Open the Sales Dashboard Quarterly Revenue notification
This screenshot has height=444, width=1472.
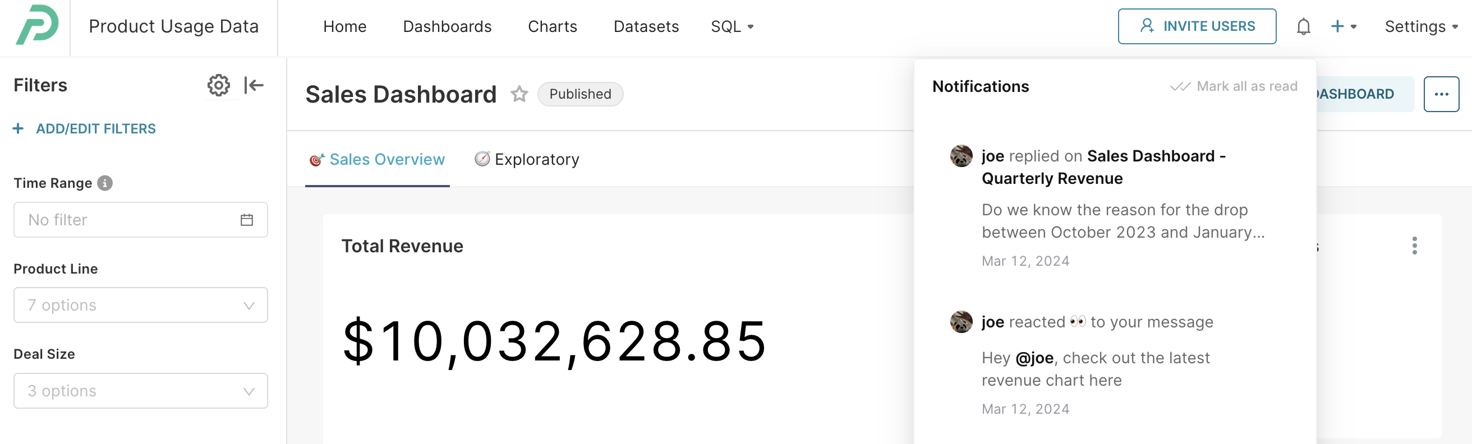tap(1114, 207)
